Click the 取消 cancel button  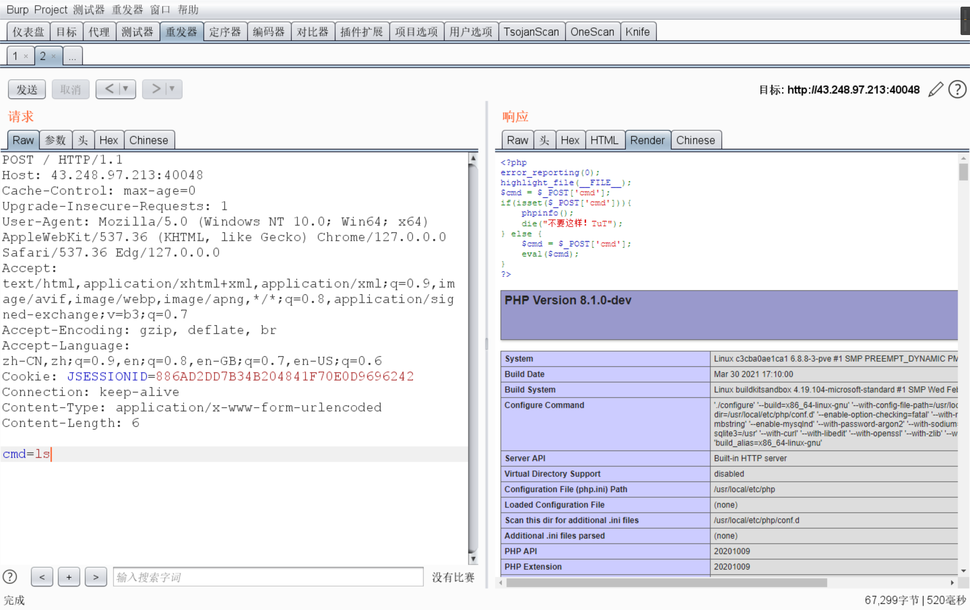click(71, 89)
